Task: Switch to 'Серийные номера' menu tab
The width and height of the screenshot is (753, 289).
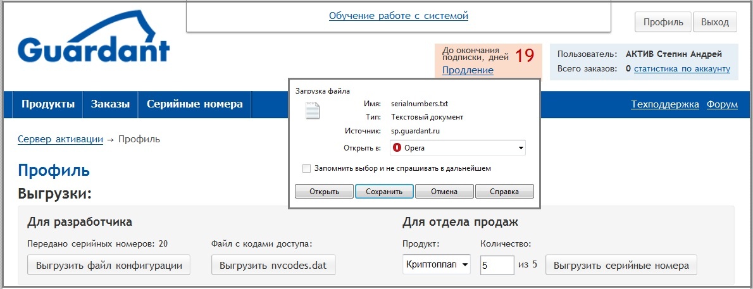Action: click(194, 104)
